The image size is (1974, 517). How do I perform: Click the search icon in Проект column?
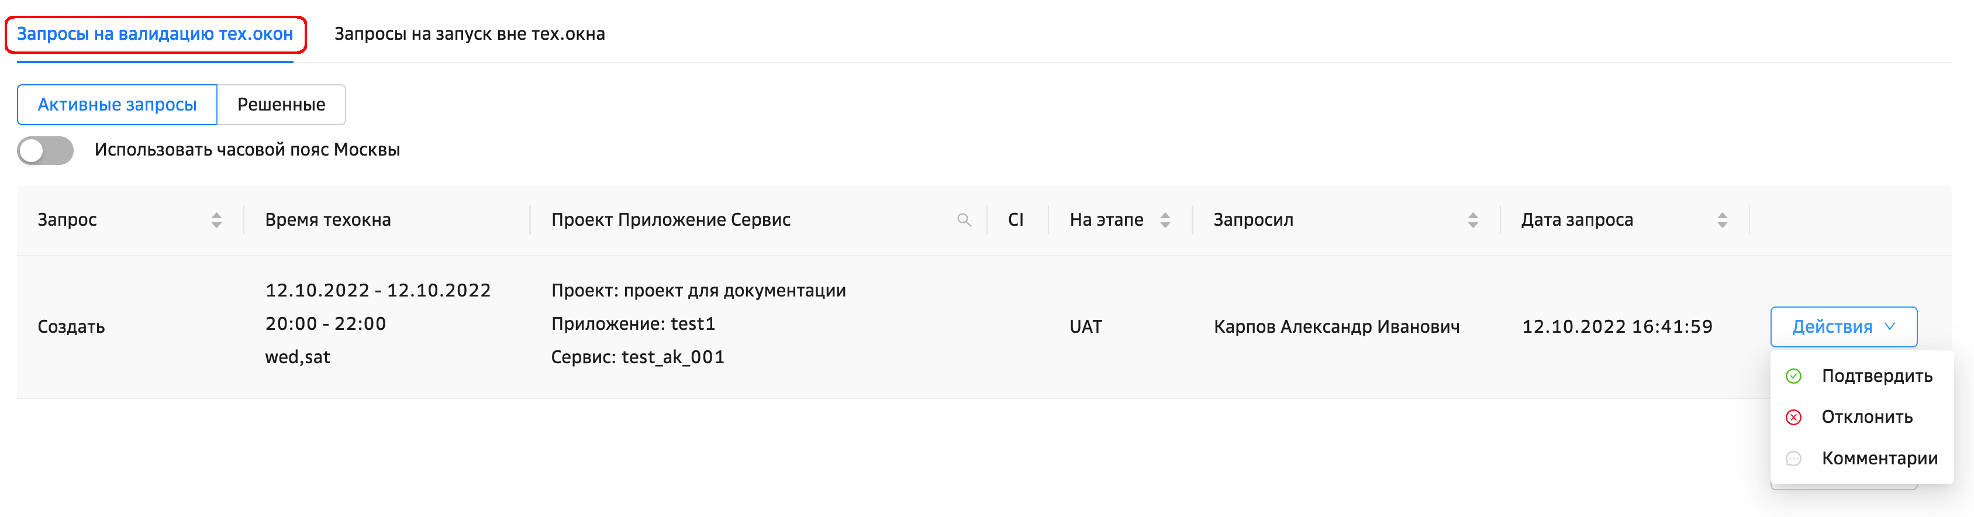964,220
